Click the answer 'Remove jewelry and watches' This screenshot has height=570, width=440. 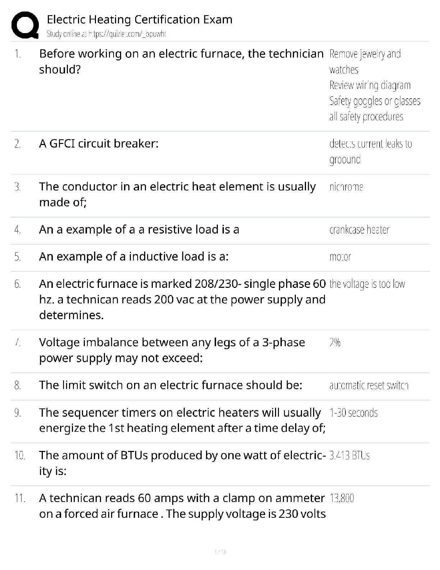pos(365,62)
